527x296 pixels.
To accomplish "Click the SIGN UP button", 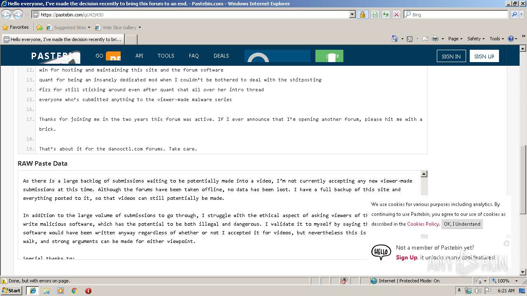I will point(484,56).
